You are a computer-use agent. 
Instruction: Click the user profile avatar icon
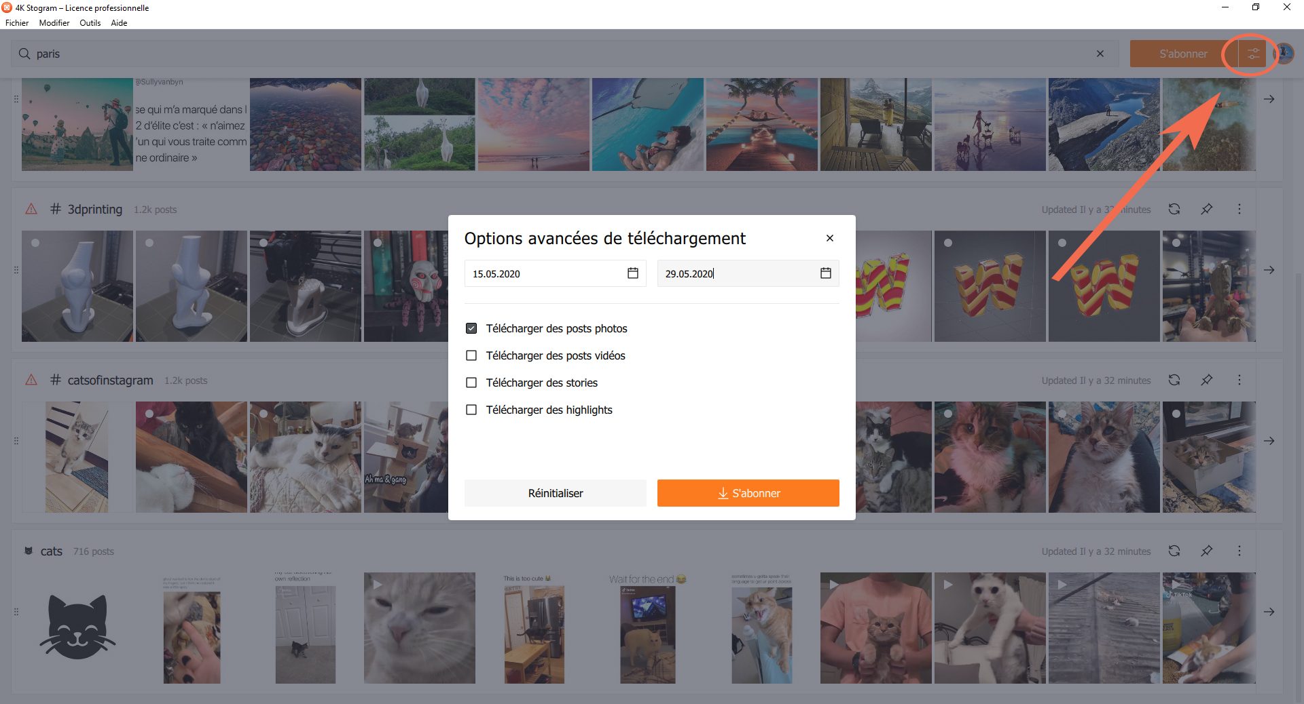click(1284, 54)
